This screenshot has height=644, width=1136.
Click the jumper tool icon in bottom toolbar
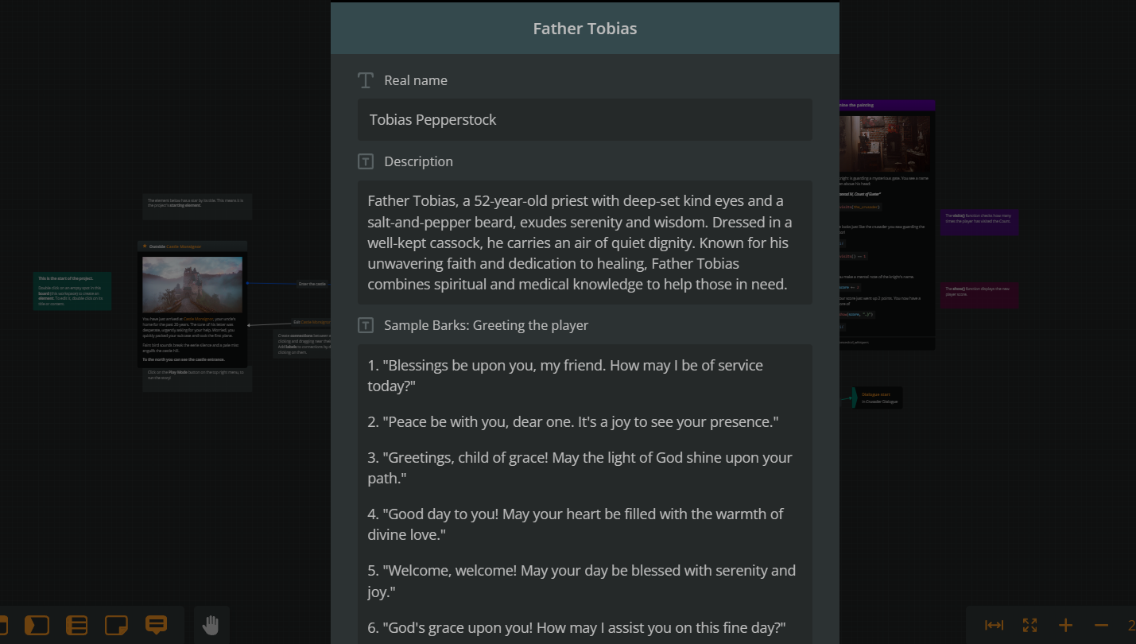pyautogui.click(x=37, y=625)
